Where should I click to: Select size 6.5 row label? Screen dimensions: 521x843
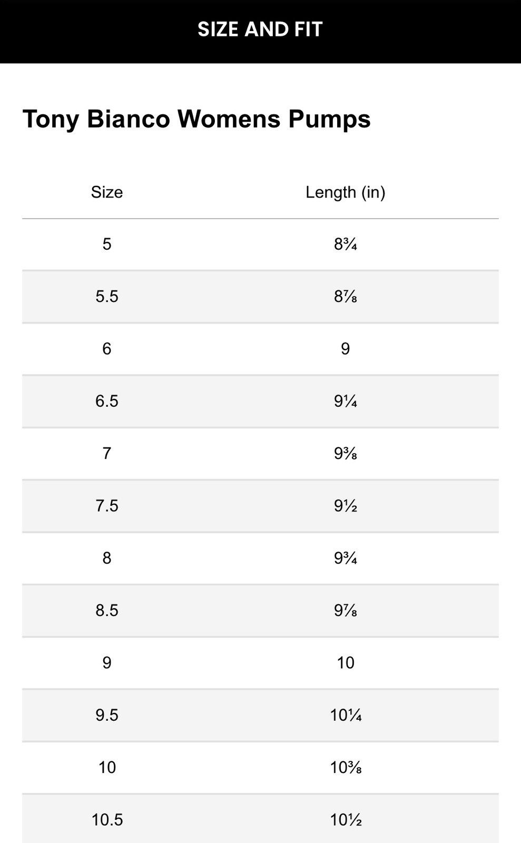tap(107, 401)
